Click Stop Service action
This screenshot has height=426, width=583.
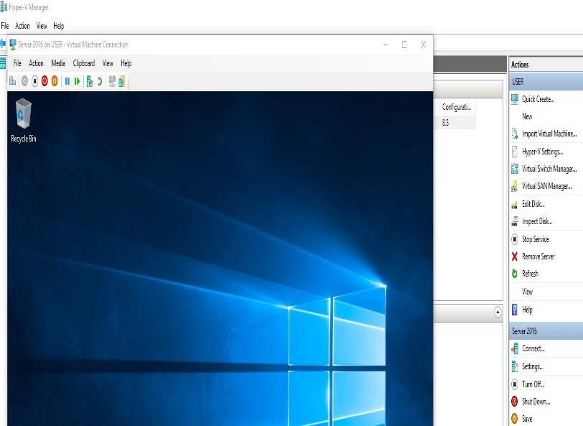[535, 239]
